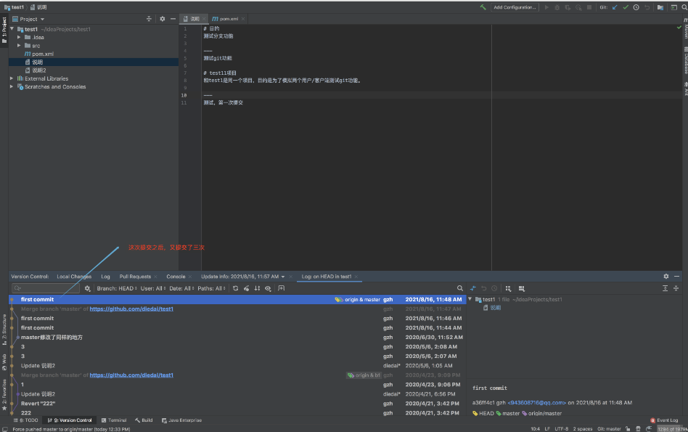
Task: Click the Project Structure icon in top toolbar
Action: (660, 7)
